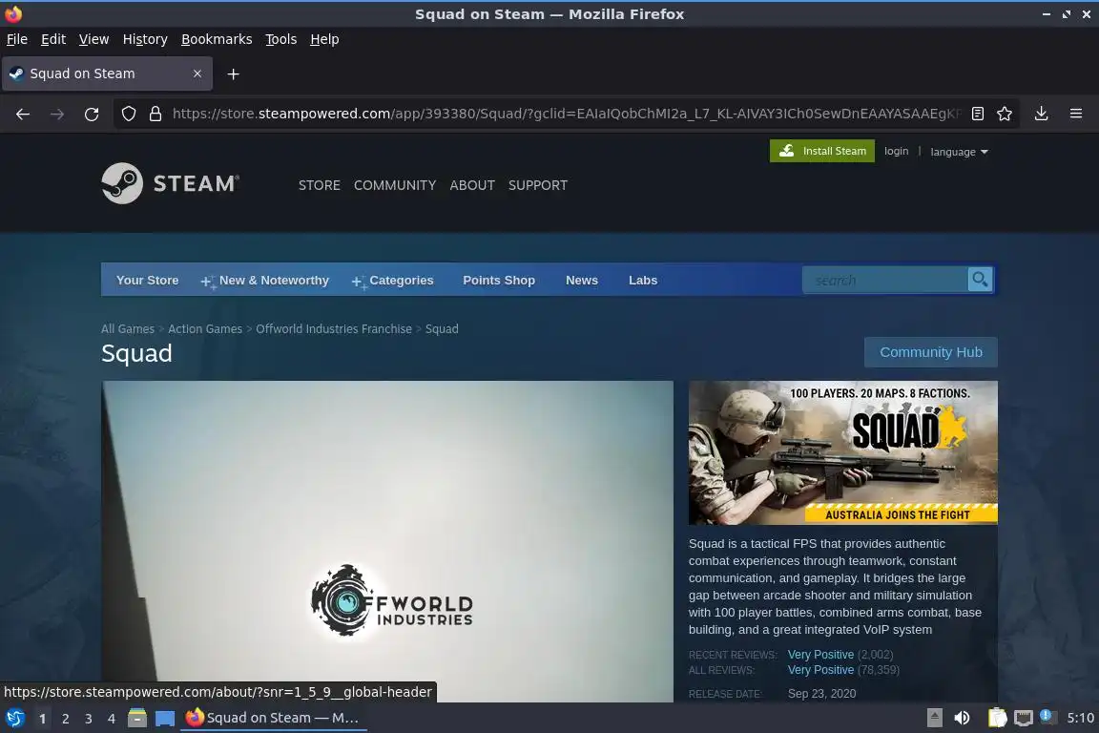This screenshot has width=1099, height=733.
Task: Switch to virtual desktop 2
Action: (x=65, y=719)
